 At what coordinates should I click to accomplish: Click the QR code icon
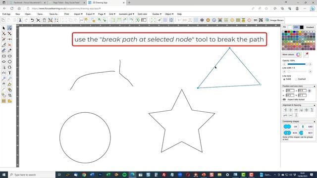[261, 20]
